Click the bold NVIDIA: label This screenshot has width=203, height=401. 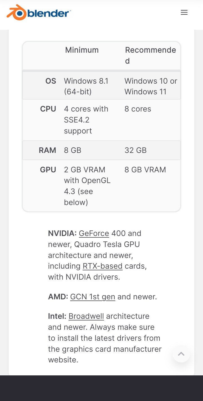coord(62,233)
